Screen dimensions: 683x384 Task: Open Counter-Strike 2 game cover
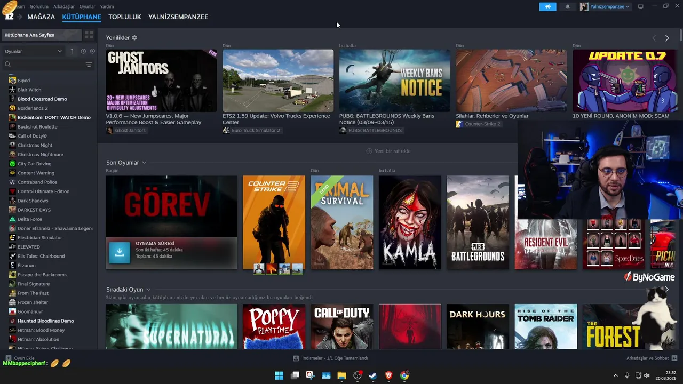[274, 222]
